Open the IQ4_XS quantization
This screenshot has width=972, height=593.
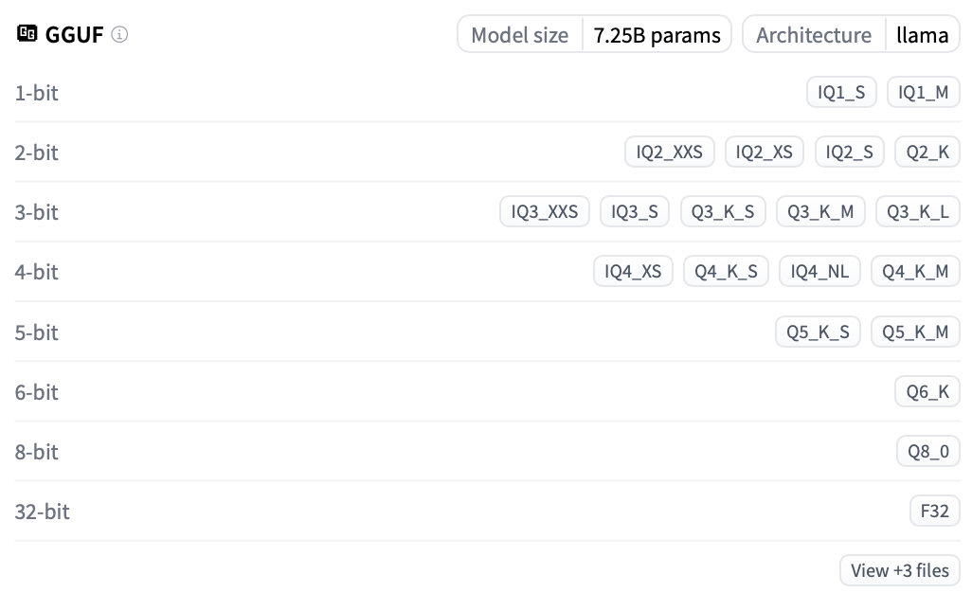coord(633,272)
